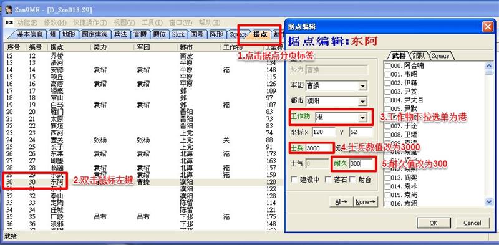Enable the 落石 checkbox
This screenshot has height=245, width=499.
coord(328,180)
